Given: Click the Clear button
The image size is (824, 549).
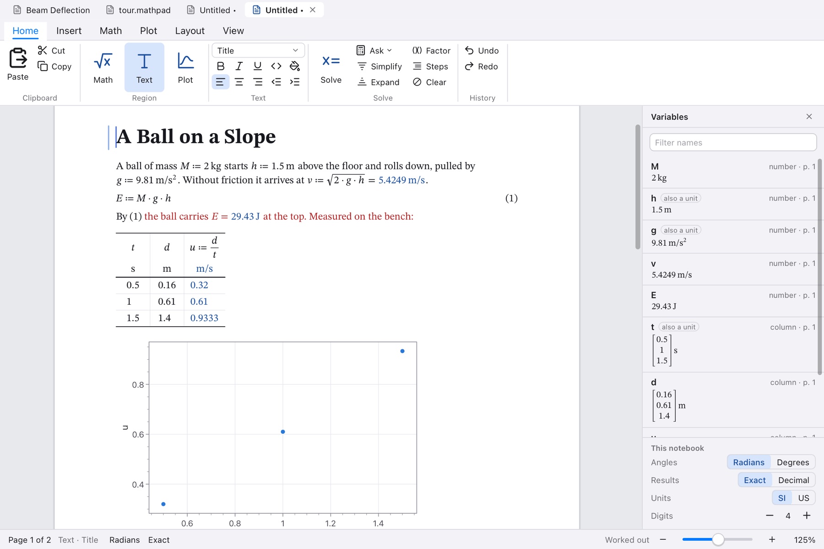Looking at the screenshot, I should coord(429,82).
